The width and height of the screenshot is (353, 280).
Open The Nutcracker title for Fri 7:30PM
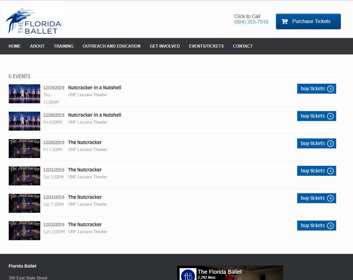coord(85,142)
